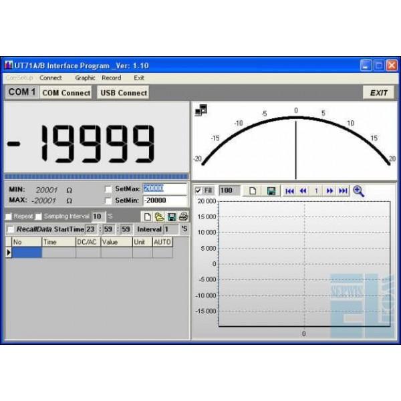Save recorded data with floppy icon
This screenshot has height=401, width=401.
point(172,217)
